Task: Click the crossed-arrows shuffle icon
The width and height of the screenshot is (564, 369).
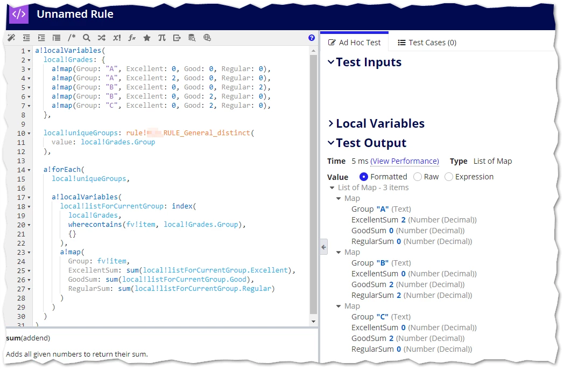Action: coord(101,38)
